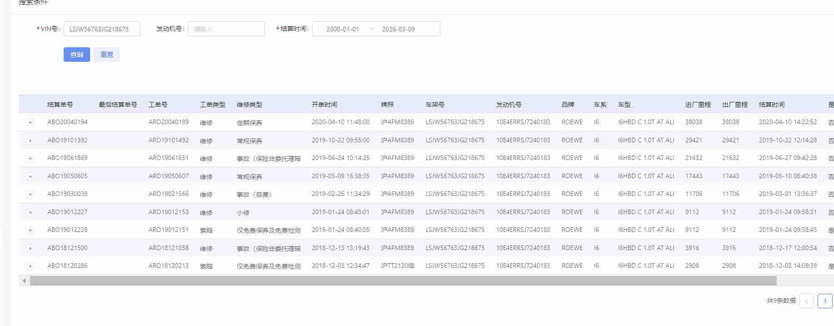This screenshot has height=326, width=834.
Task: Click the 重置 reset button
Action: 106,55
